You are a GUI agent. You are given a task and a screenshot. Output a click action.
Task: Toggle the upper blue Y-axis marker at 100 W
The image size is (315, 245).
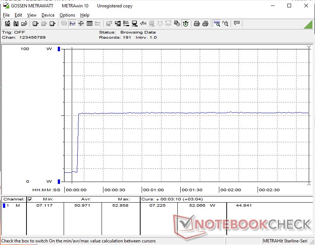tap(59, 49)
